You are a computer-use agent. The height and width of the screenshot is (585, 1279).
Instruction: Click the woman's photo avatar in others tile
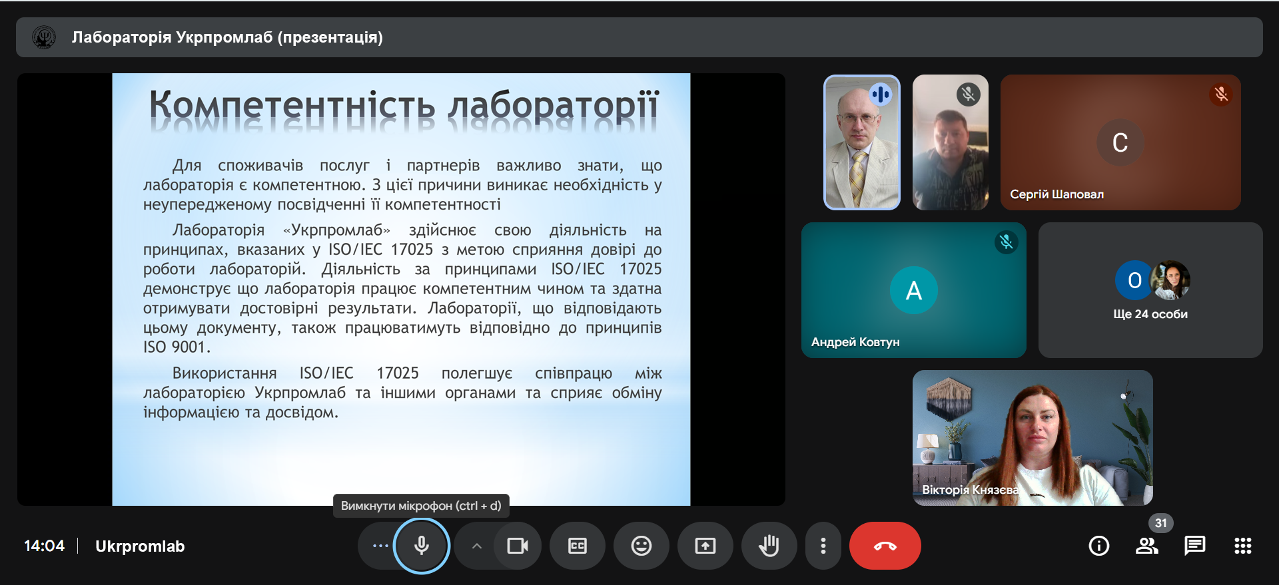(1171, 280)
